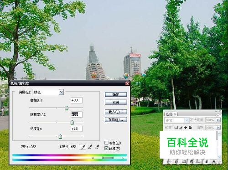
Task: Click the fx layer style icon in Layers panel
Action: (176, 162)
